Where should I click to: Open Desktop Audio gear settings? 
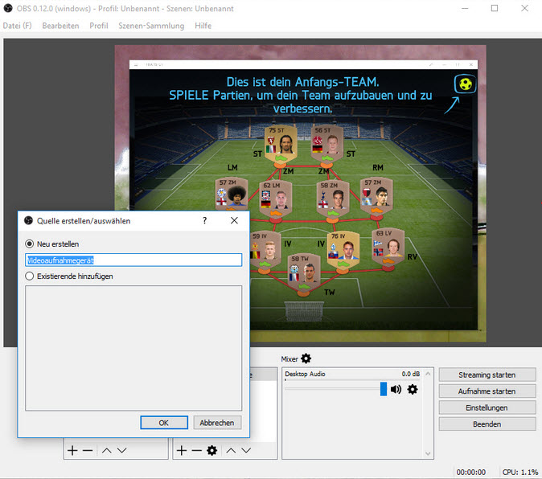point(413,389)
